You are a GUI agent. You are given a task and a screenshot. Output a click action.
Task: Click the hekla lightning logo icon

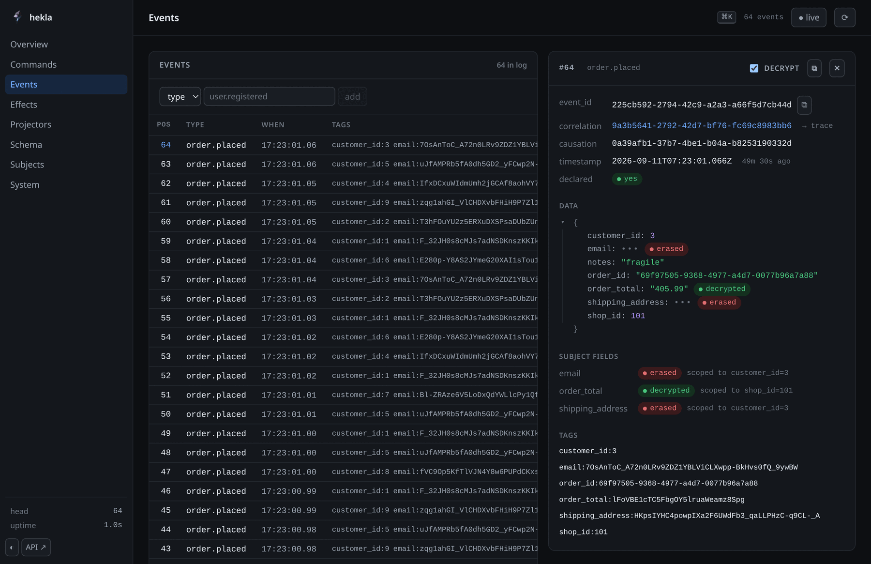pos(17,16)
